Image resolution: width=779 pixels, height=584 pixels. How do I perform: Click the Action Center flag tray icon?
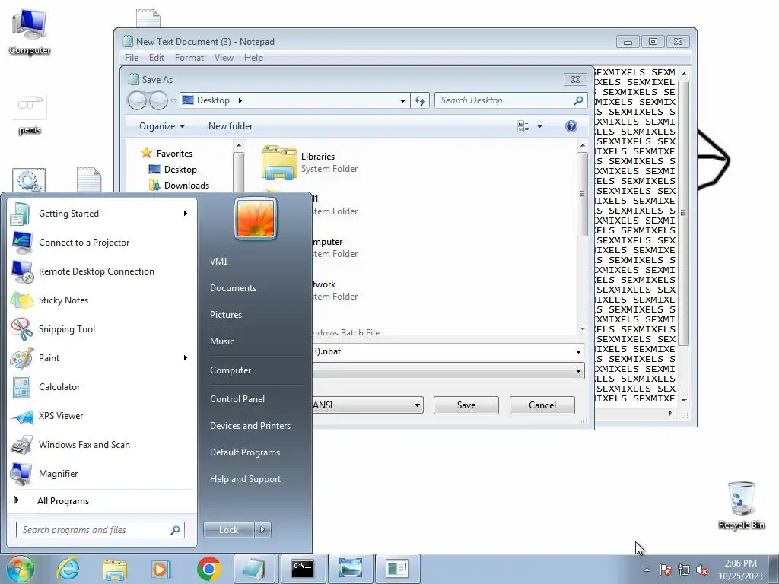[665, 570]
